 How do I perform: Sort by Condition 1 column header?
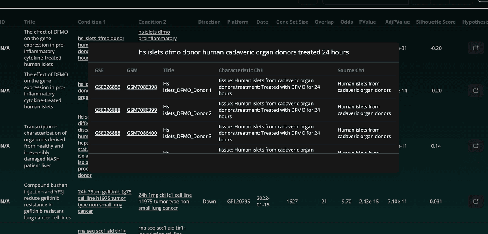92,22
